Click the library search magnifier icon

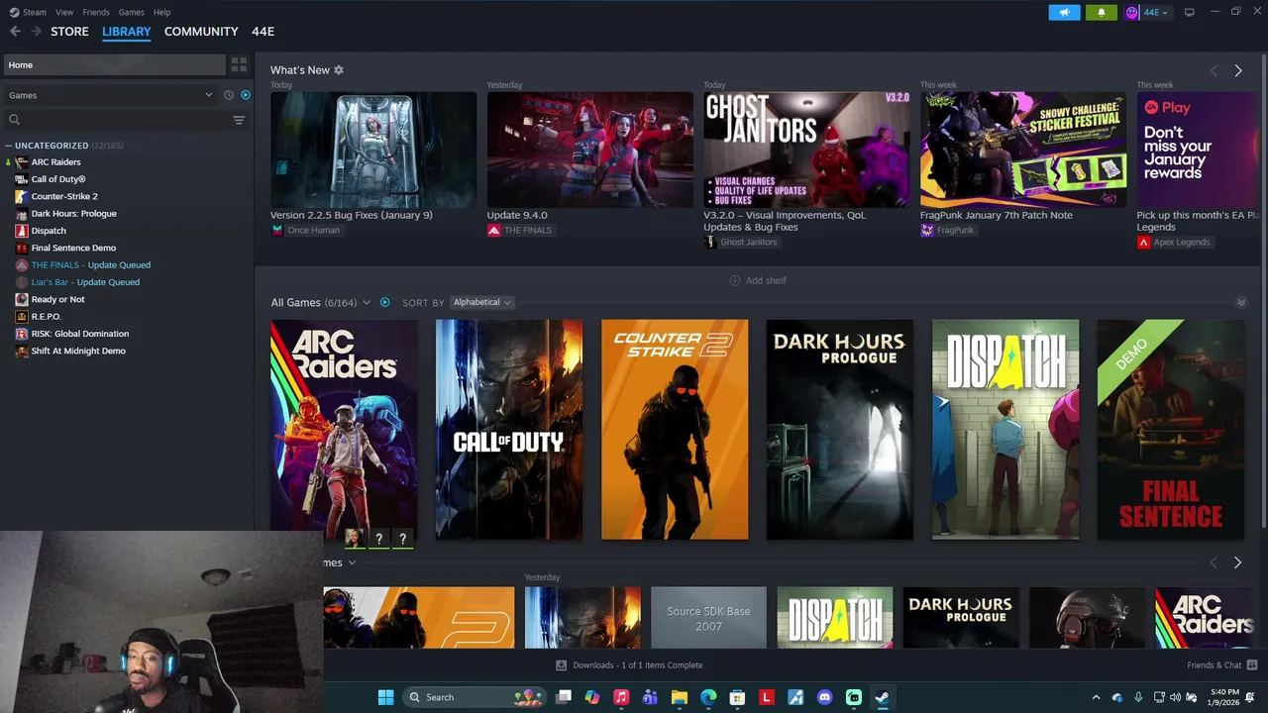tap(14, 120)
